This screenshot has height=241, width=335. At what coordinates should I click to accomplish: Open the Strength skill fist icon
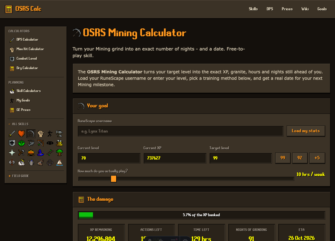coord(40,134)
